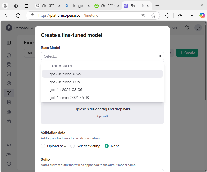Image resolution: width=207 pixels, height=172 pixels.
Task: Open platform settings gear icon
Action: tap(187, 28)
